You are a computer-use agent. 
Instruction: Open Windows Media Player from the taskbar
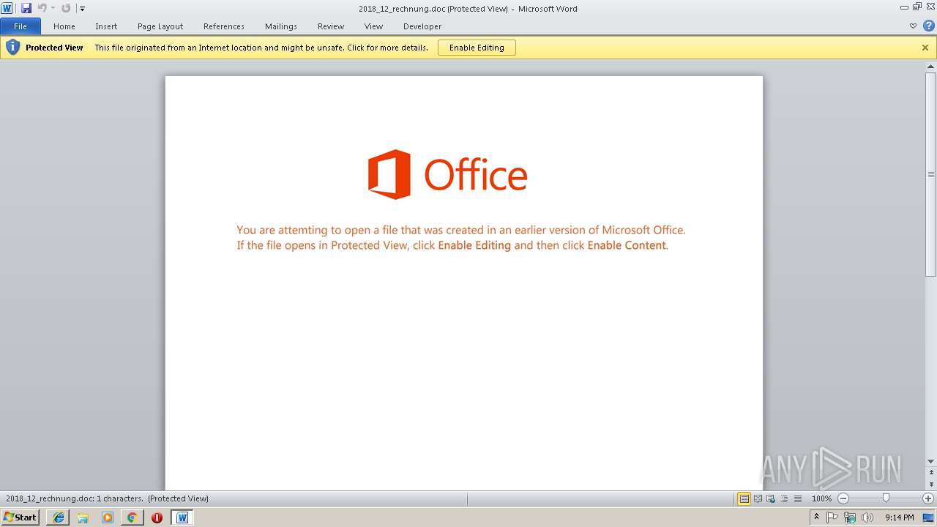(108, 517)
